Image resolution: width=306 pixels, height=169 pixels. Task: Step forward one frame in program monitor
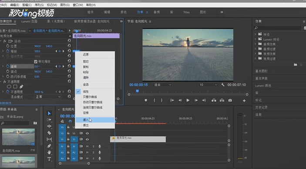(196, 100)
